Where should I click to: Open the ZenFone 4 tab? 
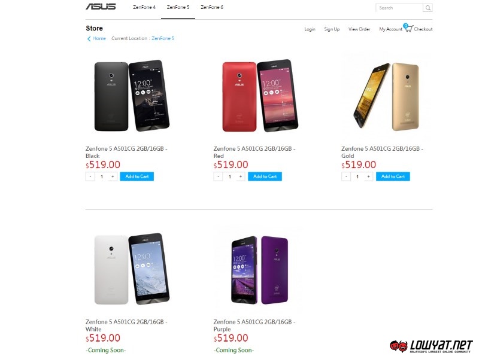click(x=144, y=7)
